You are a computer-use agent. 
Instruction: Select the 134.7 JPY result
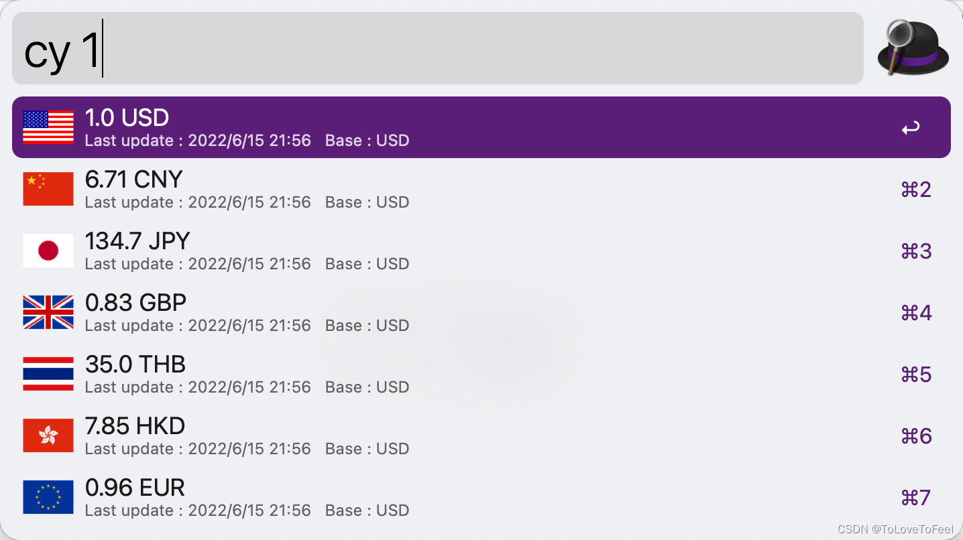click(481, 251)
